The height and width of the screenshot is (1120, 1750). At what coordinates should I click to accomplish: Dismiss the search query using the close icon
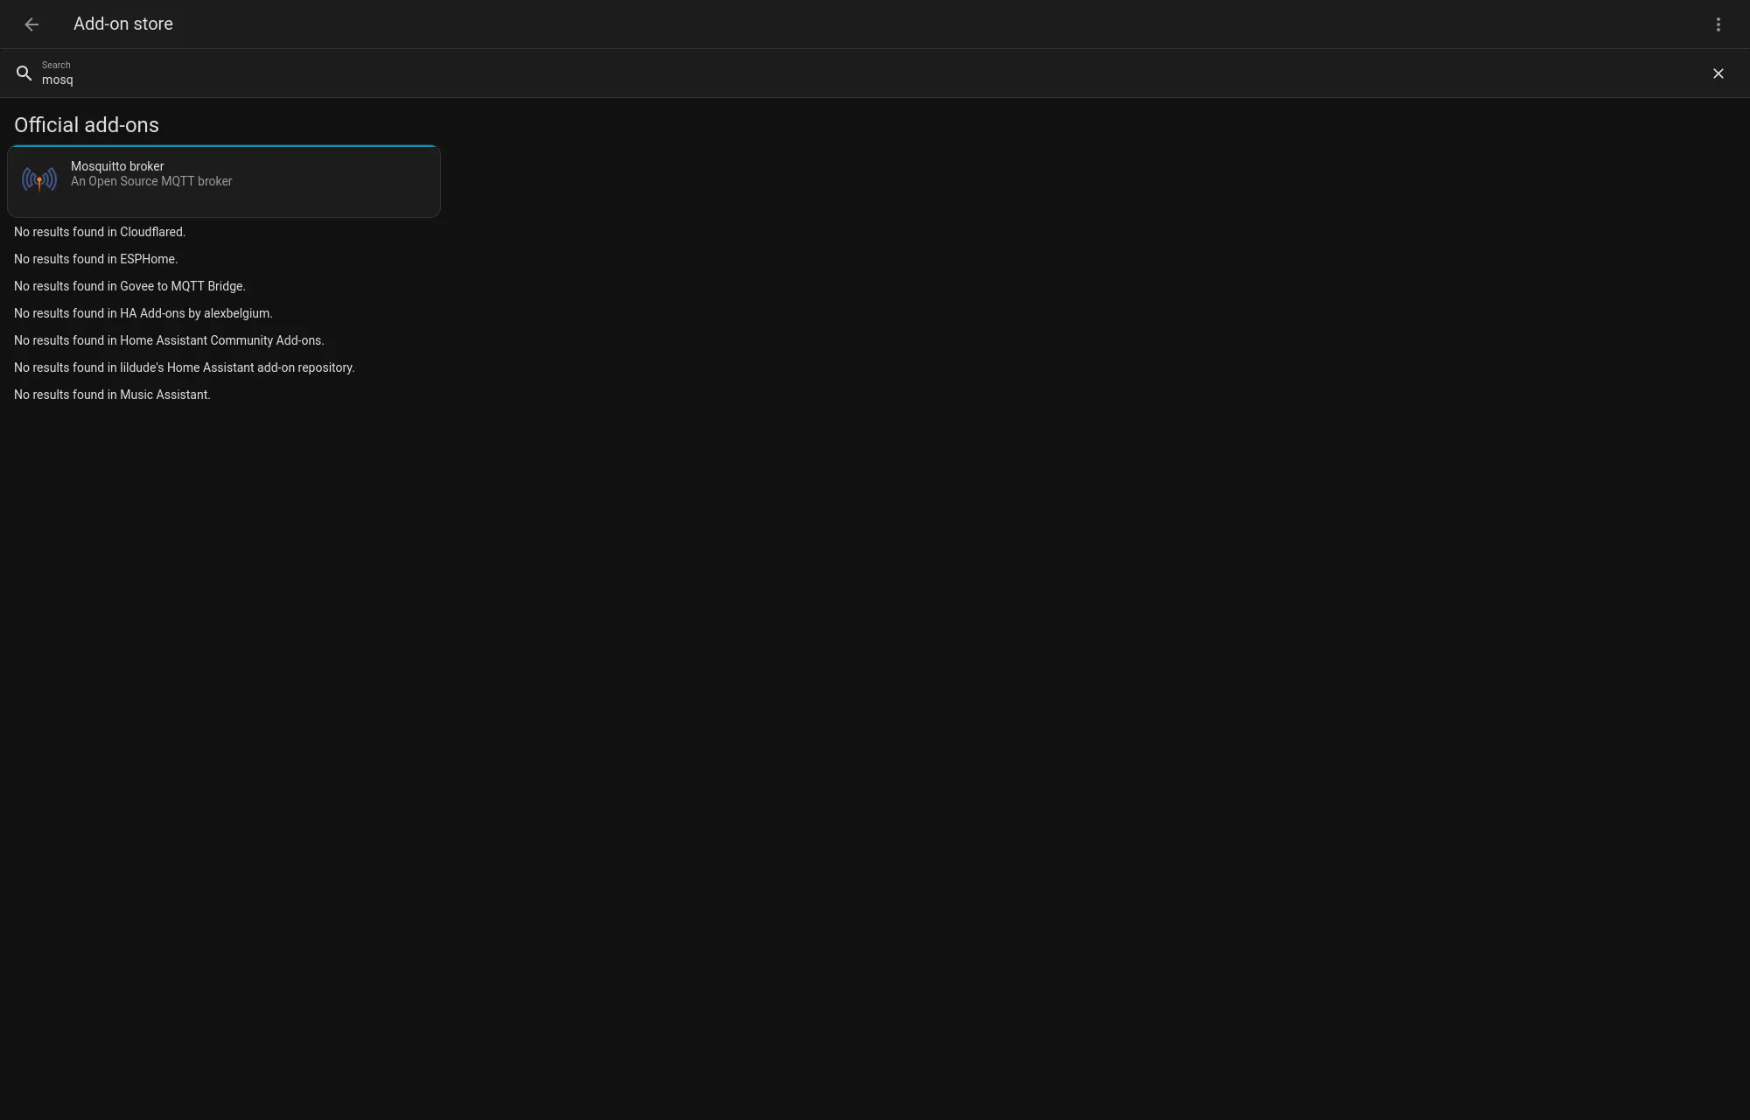click(x=1718, y=73)
